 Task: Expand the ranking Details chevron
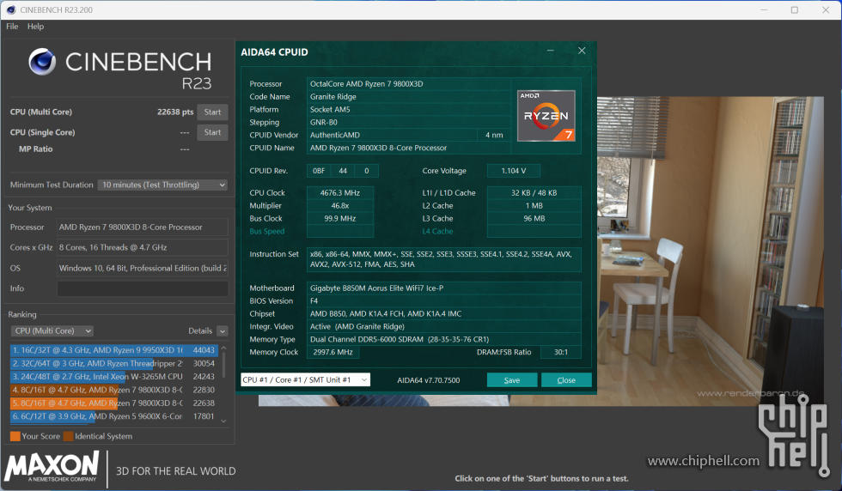[x=223, y=331]
